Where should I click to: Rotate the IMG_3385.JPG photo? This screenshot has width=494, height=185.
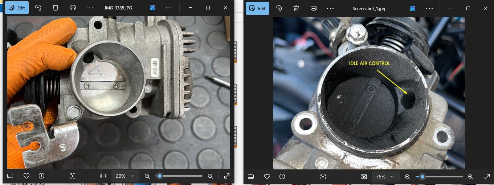coord(38,8)
